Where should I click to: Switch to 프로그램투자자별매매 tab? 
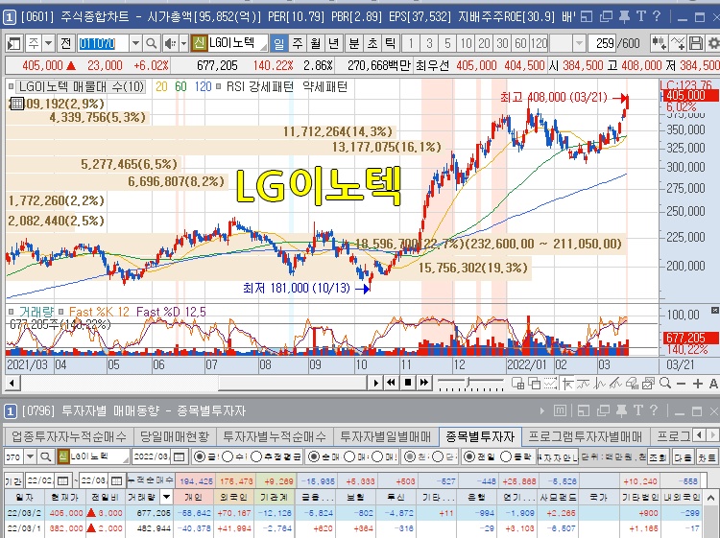point(585,436)
